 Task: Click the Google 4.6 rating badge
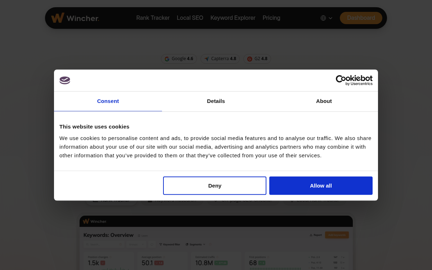[x=179, y=59]
